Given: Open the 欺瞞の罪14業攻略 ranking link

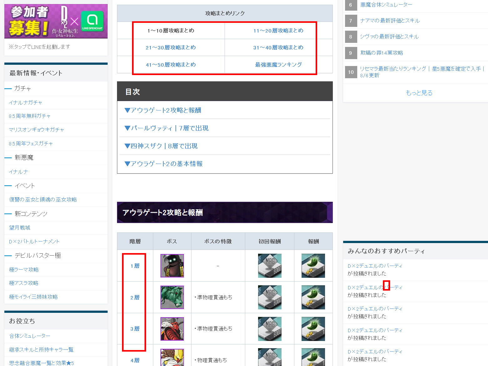Looking at the screenshot, I should point(382,53).
